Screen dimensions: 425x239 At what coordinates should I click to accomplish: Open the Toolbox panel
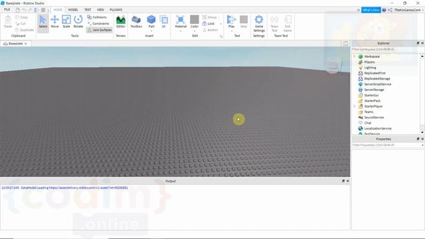click(136, 22)
